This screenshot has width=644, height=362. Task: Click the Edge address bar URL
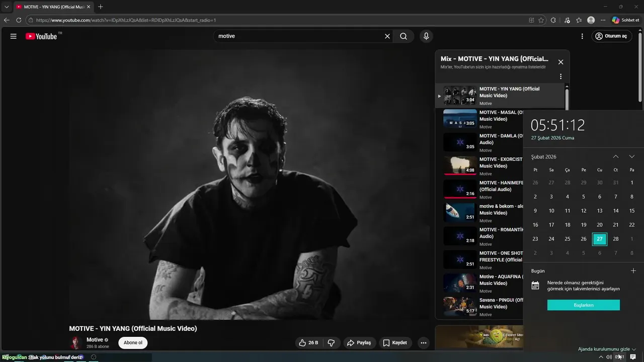click(126, 20)
